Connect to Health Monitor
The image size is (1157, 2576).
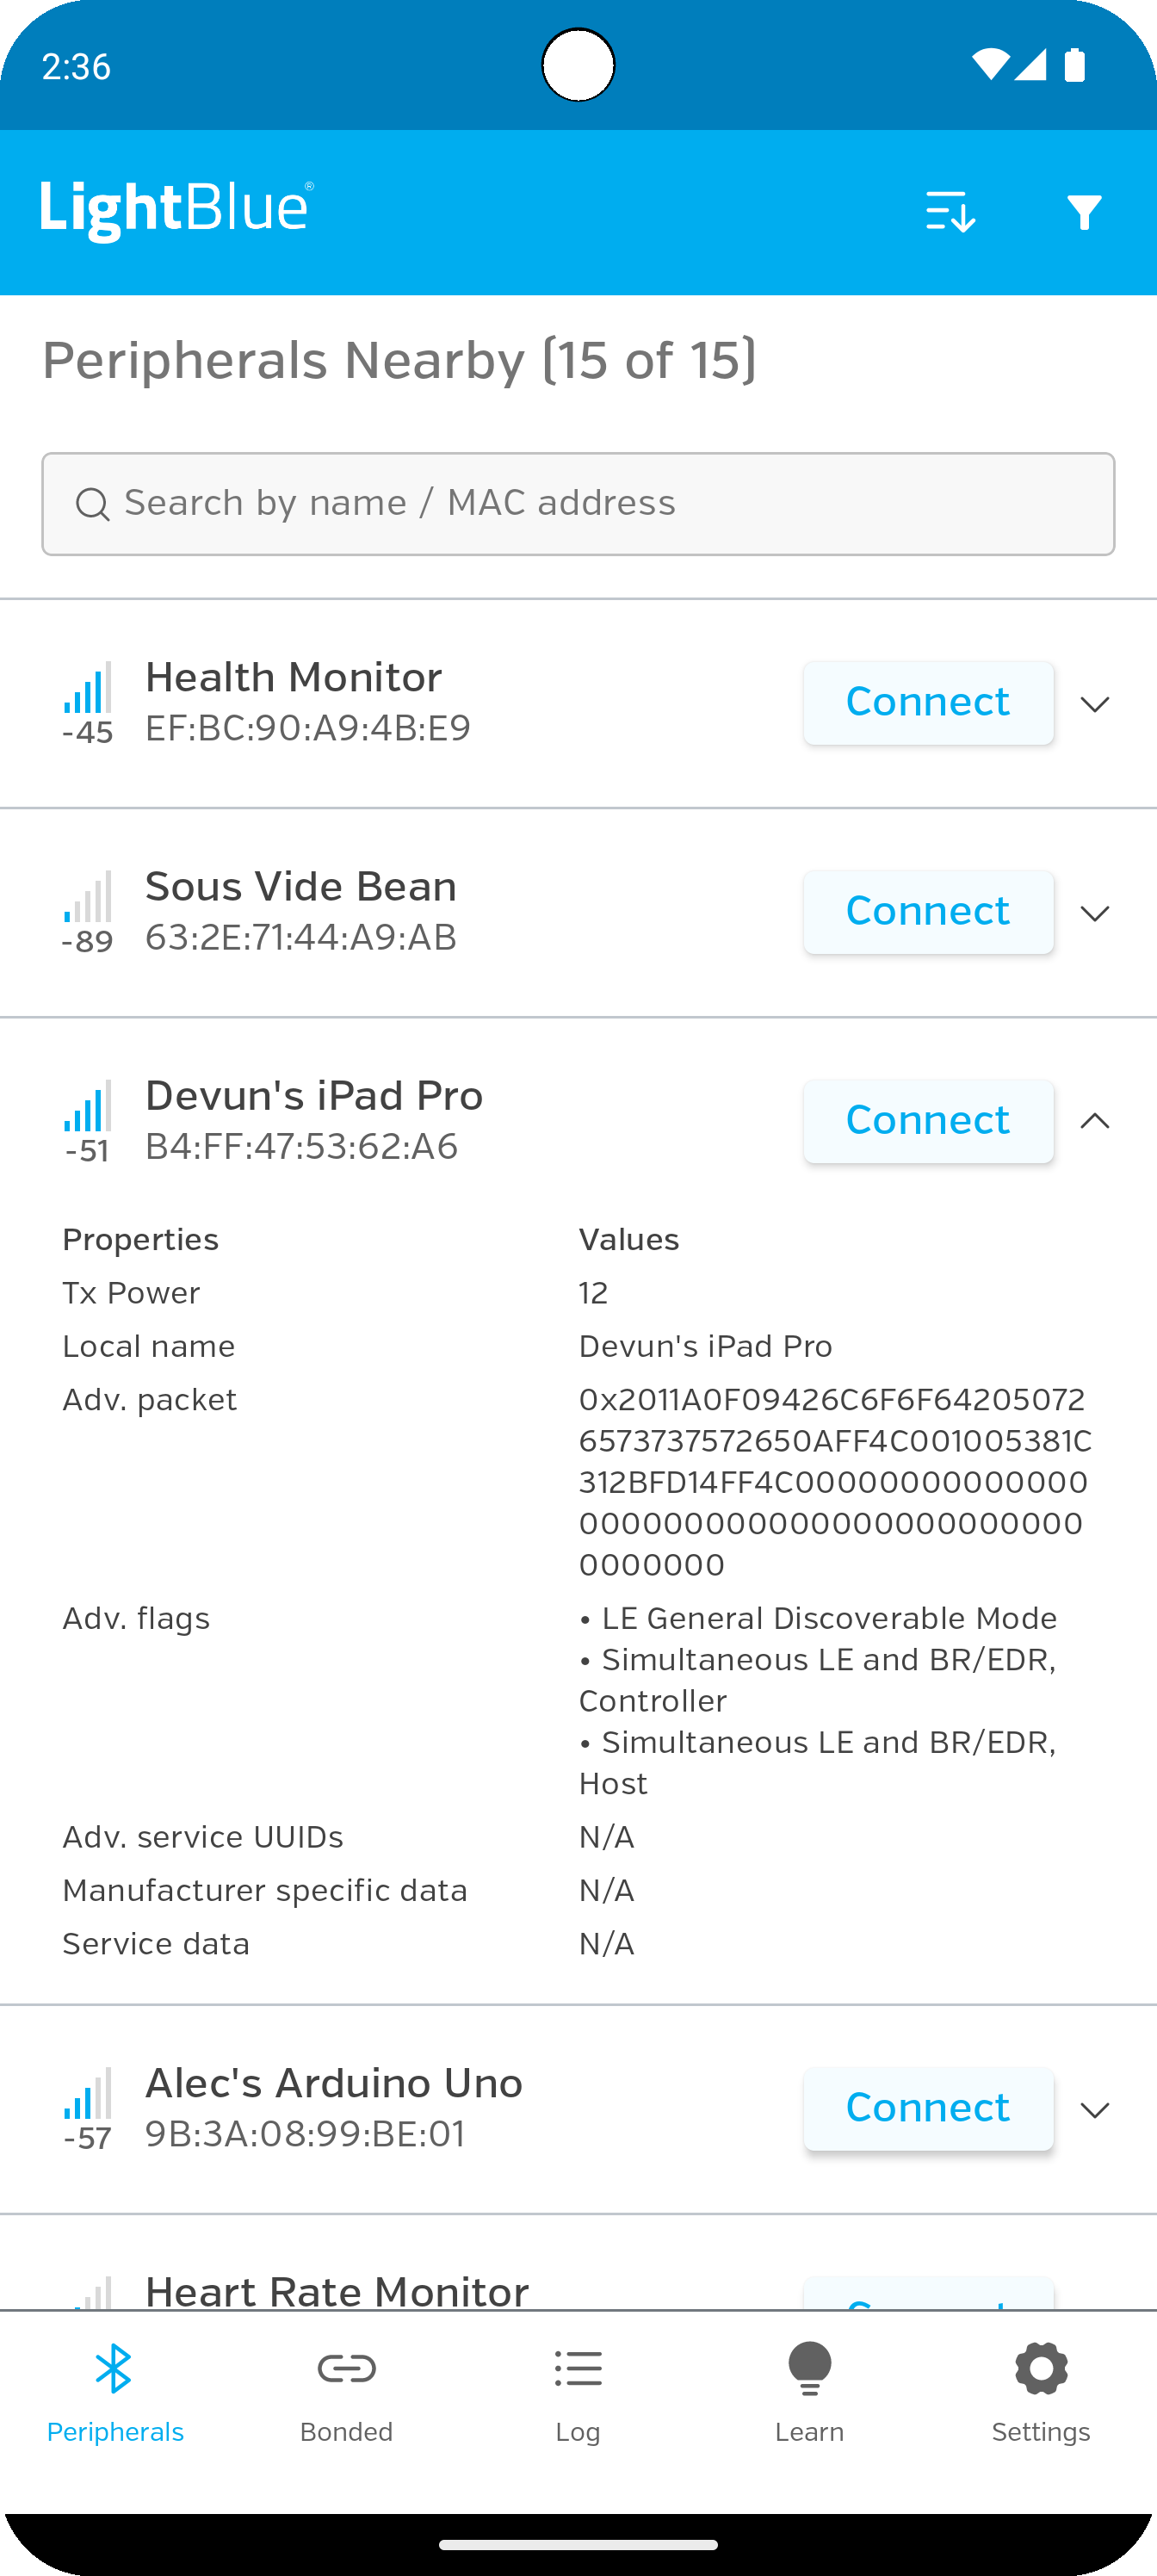pos(928,703)
